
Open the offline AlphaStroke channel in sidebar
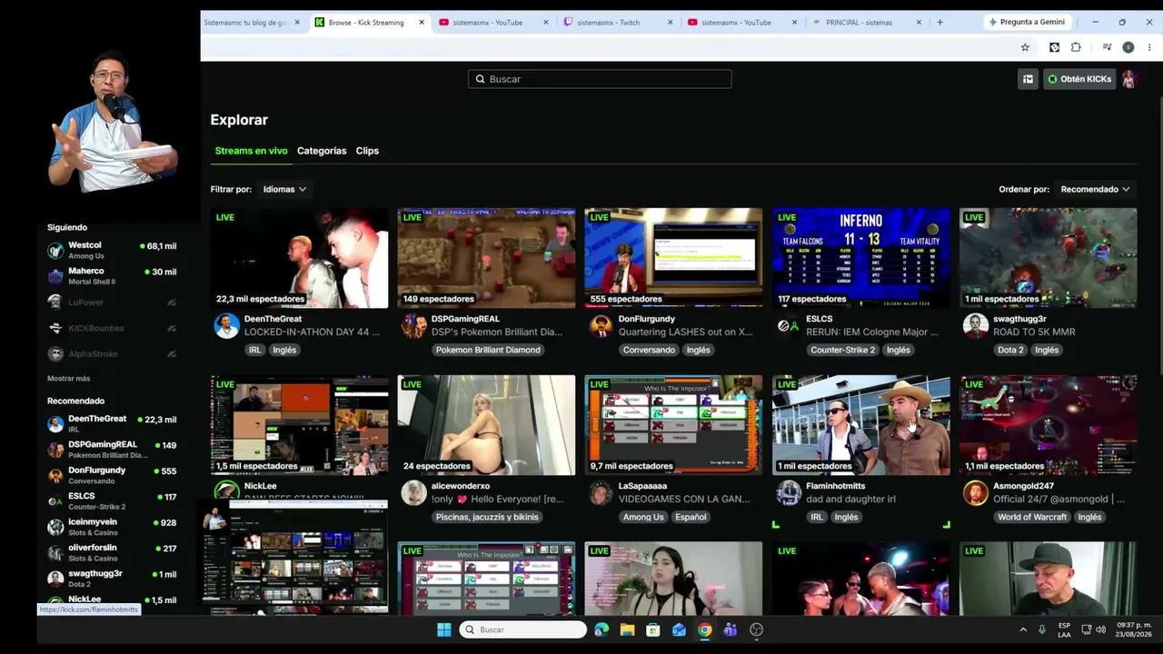pos(112,354)
